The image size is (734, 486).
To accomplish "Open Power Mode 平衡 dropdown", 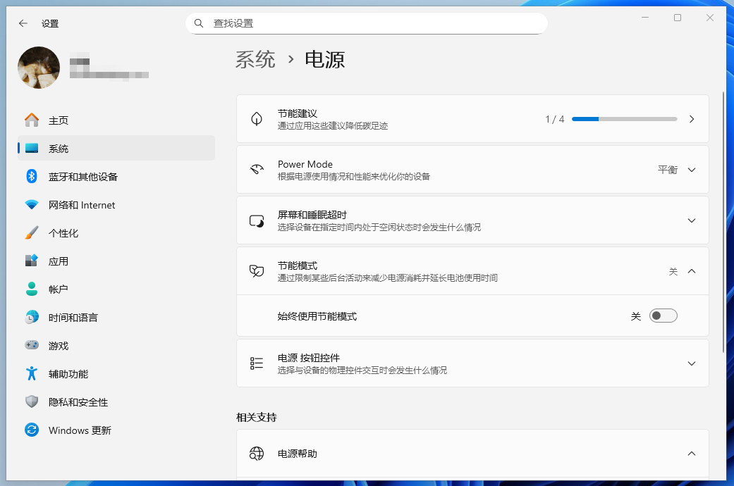I will click(x=676, y=169).
